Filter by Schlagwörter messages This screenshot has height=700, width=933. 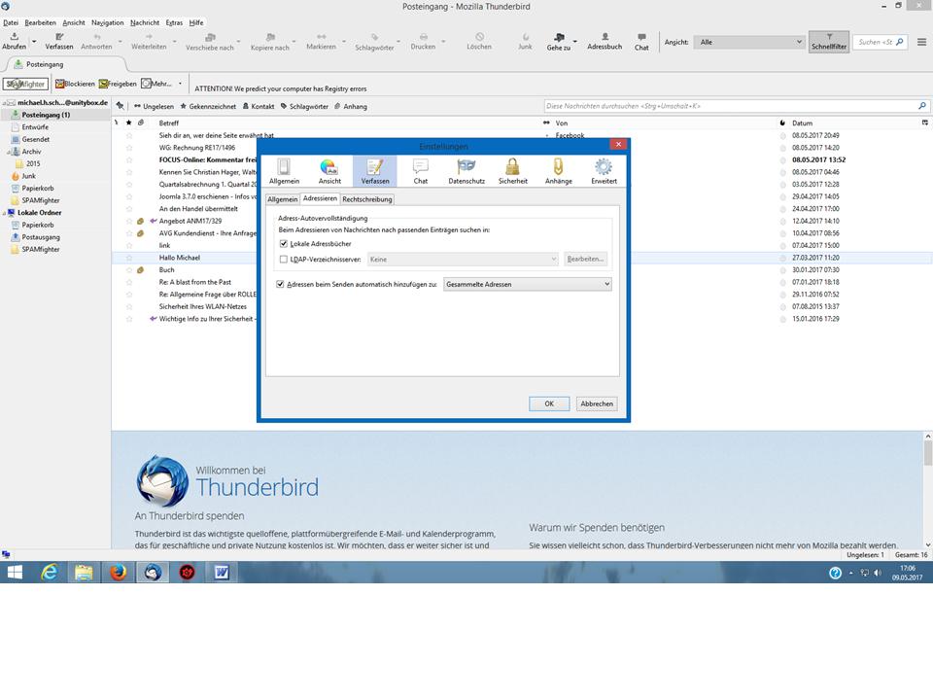[304, 107]
